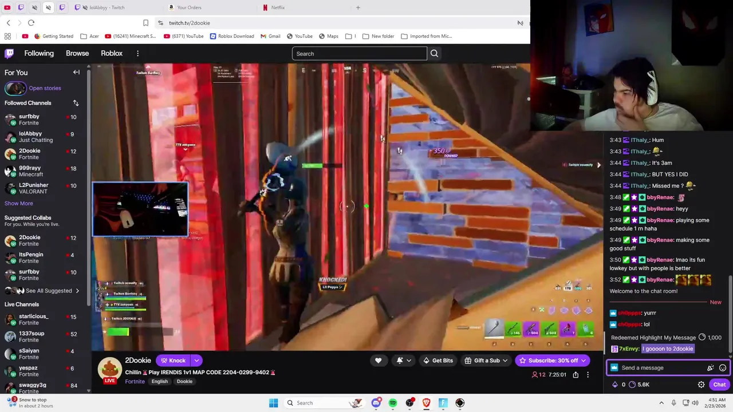Click the English tag

point(160,382)
